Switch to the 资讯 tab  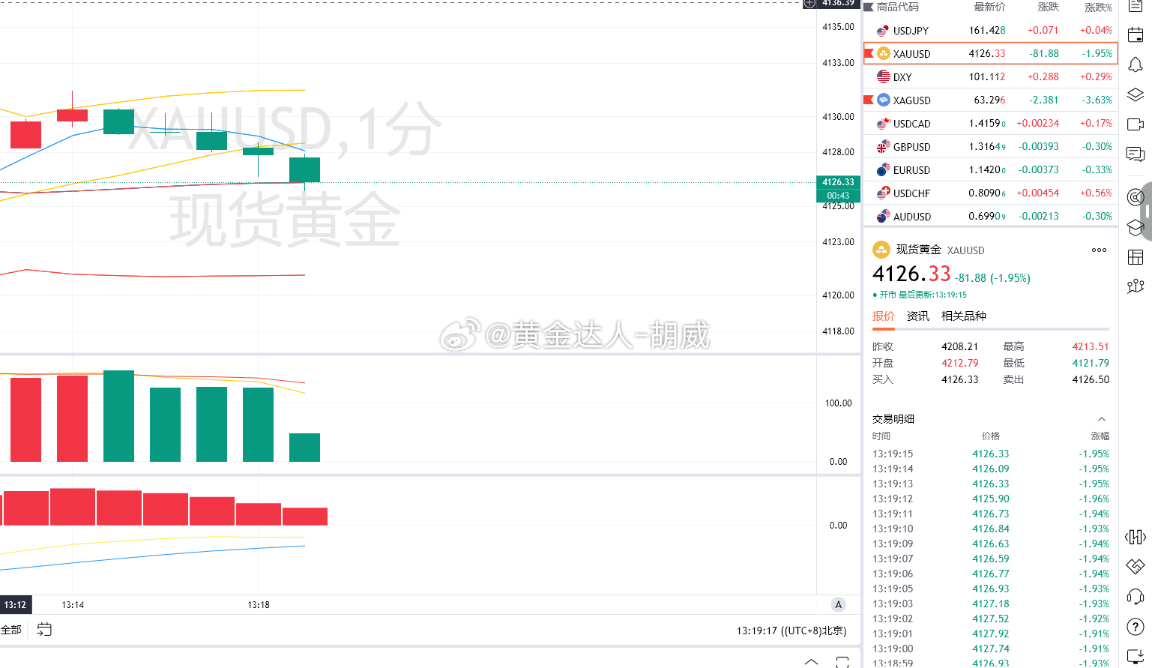917,316
